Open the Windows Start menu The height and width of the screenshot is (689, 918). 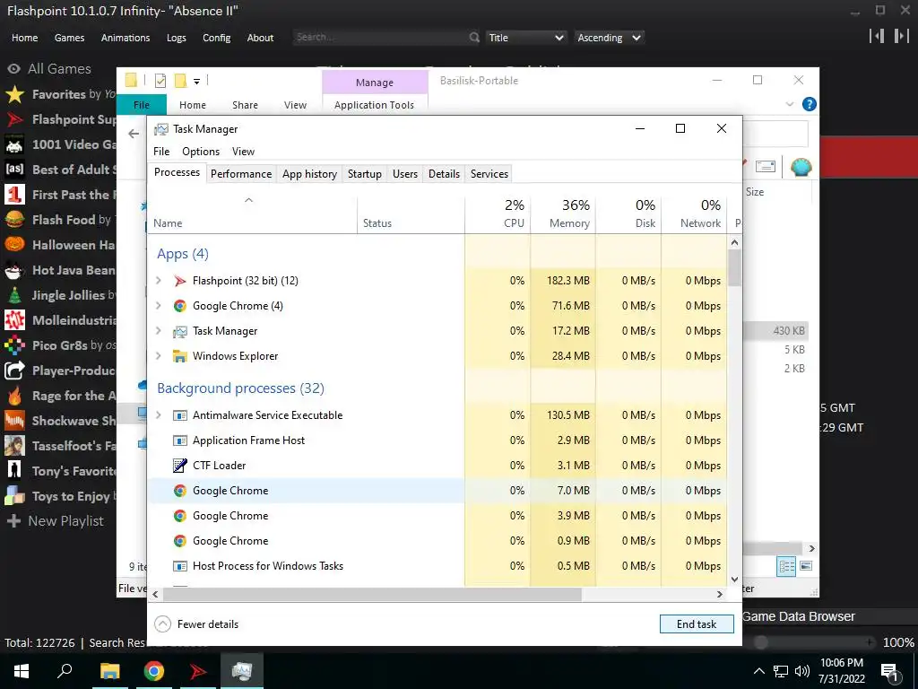(x=22, y=671)
